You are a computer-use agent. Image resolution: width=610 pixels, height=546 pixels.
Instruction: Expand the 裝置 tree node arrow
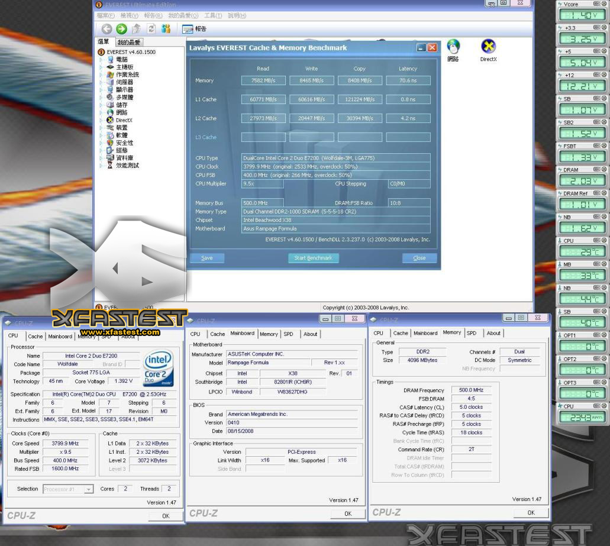pyautogui.click(x=101, y=128)
